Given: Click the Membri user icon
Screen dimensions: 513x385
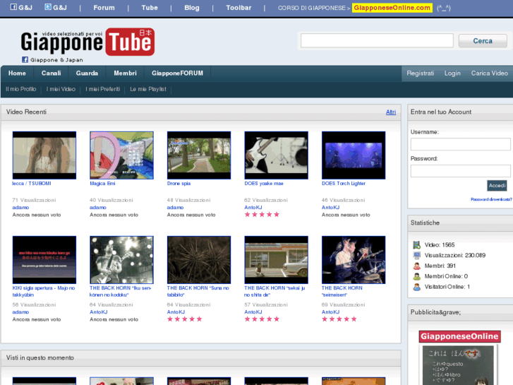Looking at the screenshot, I should (x=416, y=266).
